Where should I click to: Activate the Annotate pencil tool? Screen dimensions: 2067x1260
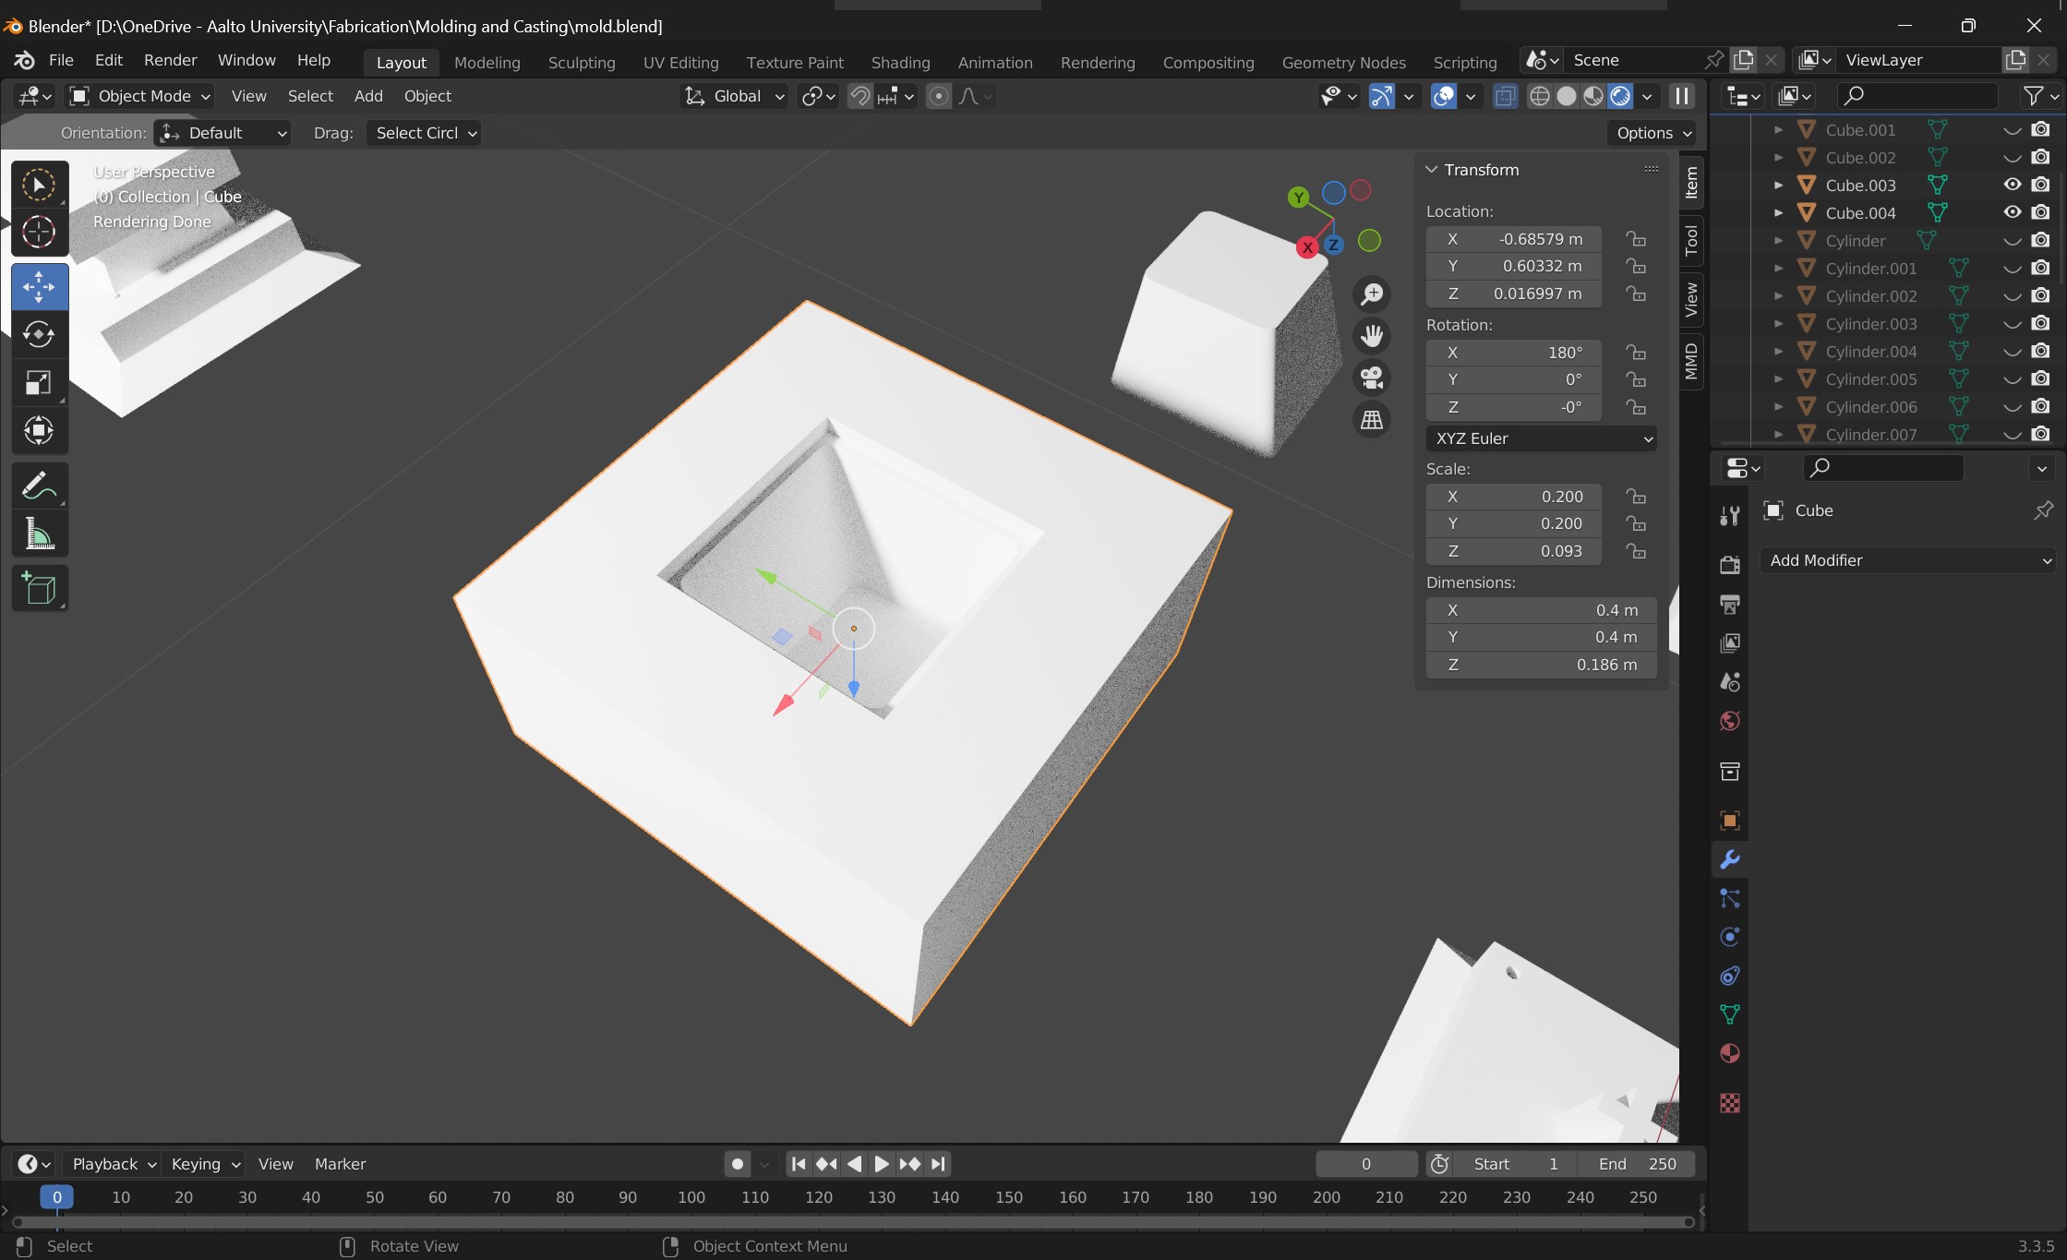[x=39, y=486]
